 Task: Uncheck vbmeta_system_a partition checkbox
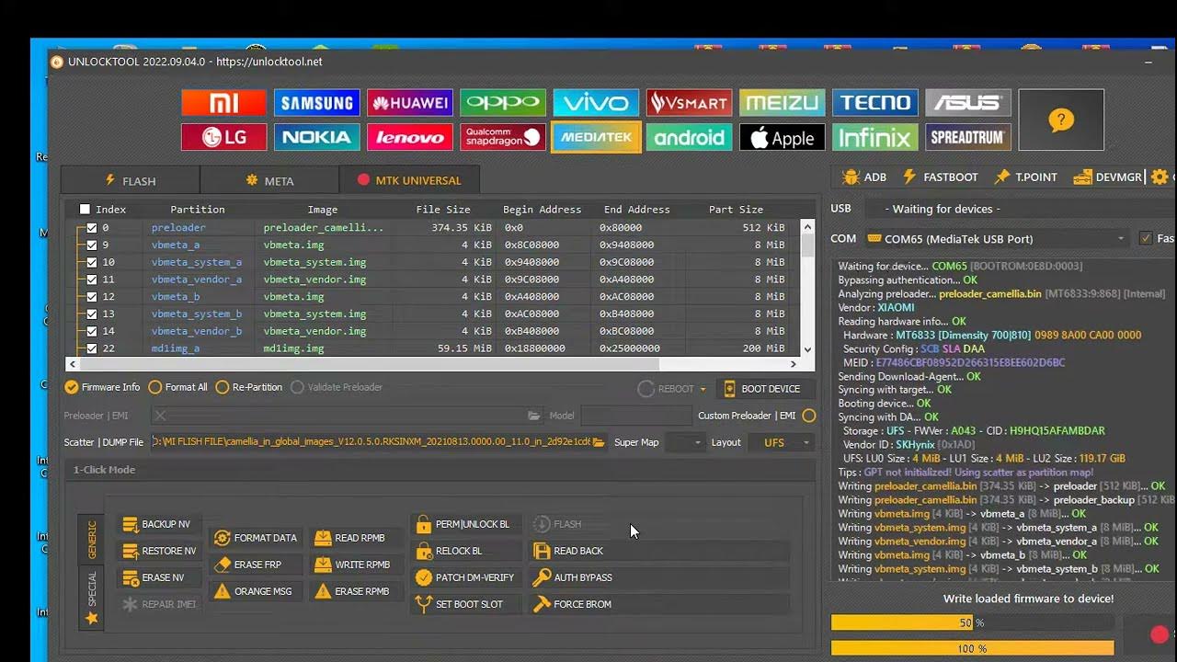[91, 262]
